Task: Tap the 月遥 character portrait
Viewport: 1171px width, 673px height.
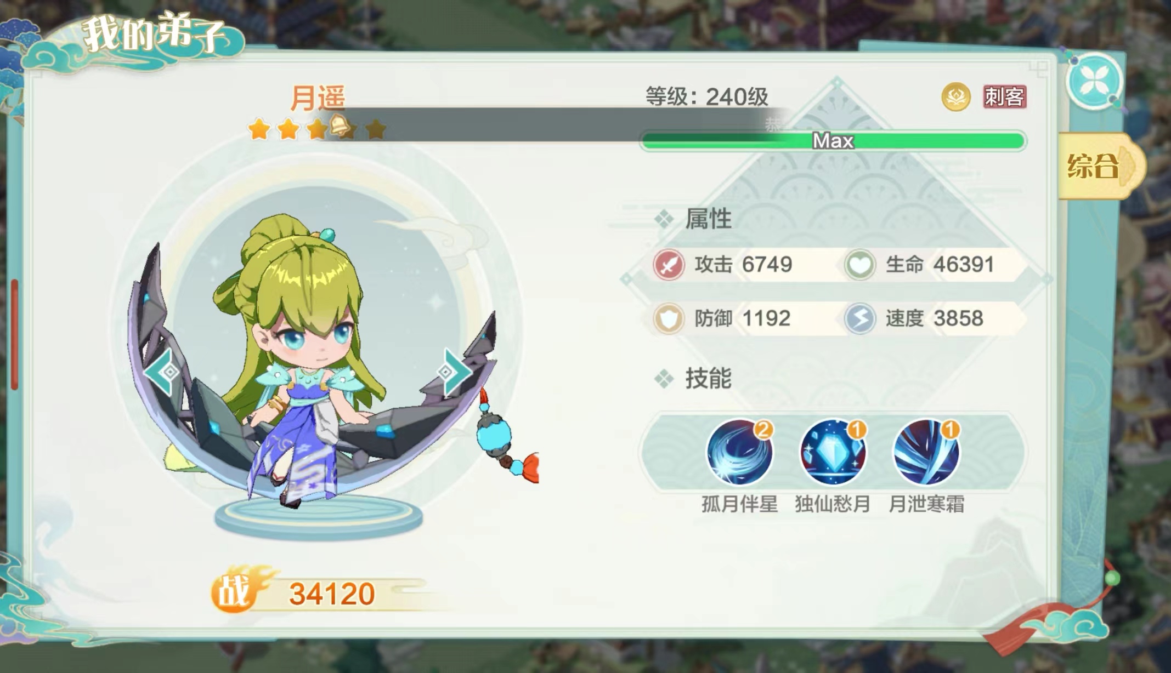Action: click(x=313, y=362)
